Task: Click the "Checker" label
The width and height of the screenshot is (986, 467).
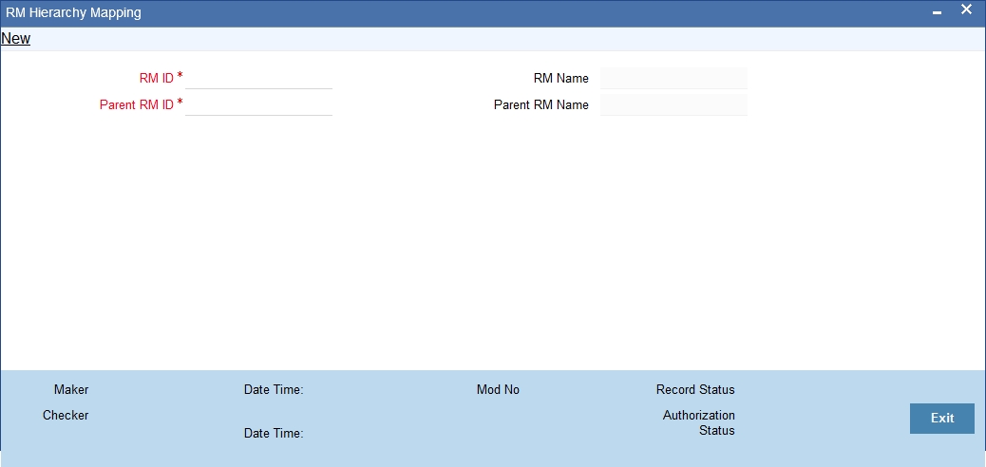Action: click(66, 416)
